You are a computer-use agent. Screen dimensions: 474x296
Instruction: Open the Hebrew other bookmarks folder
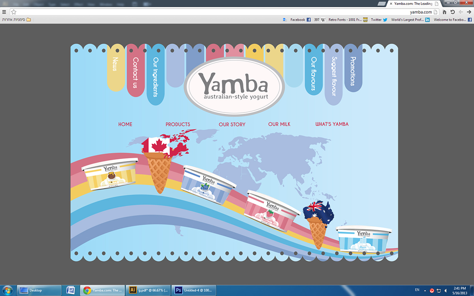point(16,19)
